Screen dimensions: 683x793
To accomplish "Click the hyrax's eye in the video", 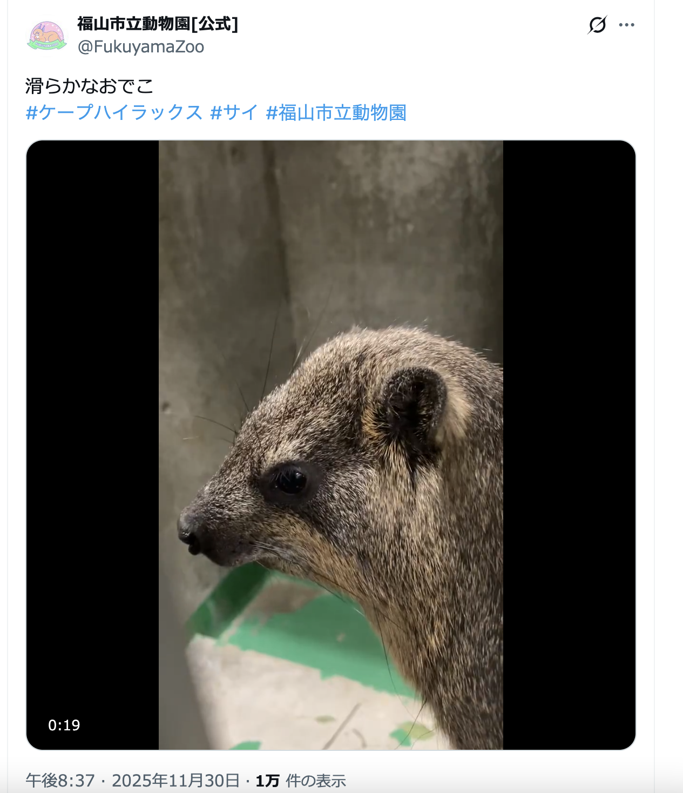I will (290, 481).
